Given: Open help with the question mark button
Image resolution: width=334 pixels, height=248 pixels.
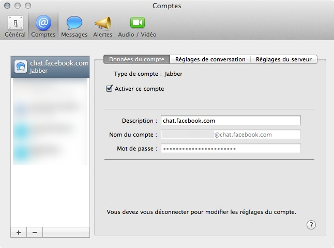Looking at the screenshot, I should click(x=311, y=225).
